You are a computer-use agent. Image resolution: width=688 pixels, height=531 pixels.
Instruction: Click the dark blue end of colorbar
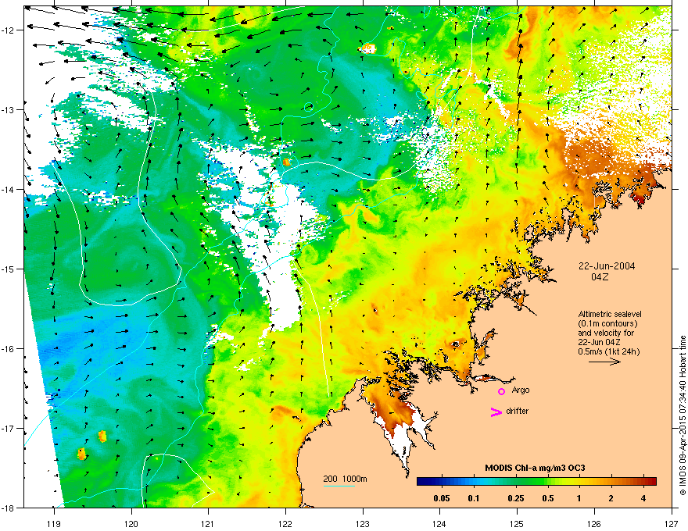pos(421,482)
